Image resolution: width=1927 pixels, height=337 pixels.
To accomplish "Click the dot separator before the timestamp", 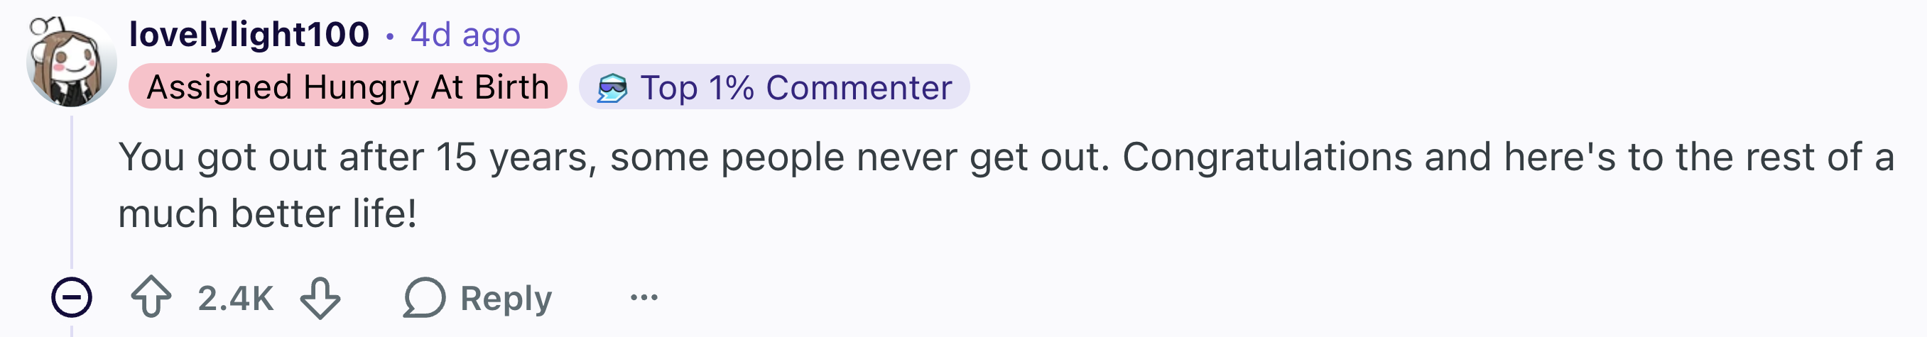I will 390,35.
